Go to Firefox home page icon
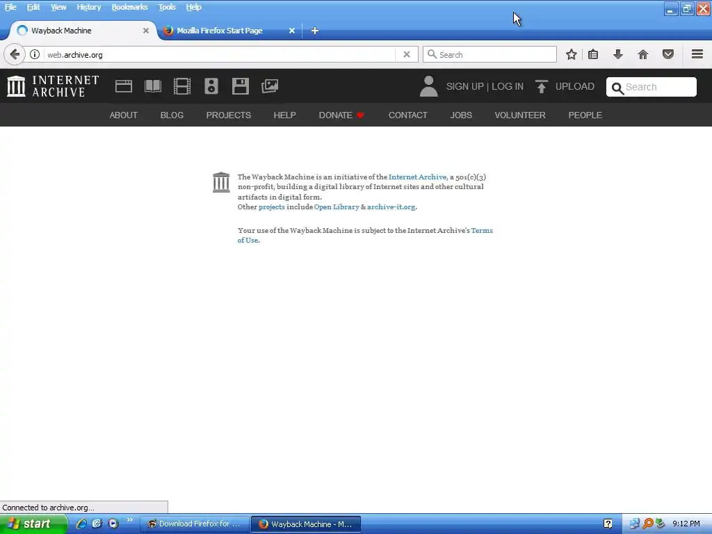712x534 pixels. pos(643,54)
